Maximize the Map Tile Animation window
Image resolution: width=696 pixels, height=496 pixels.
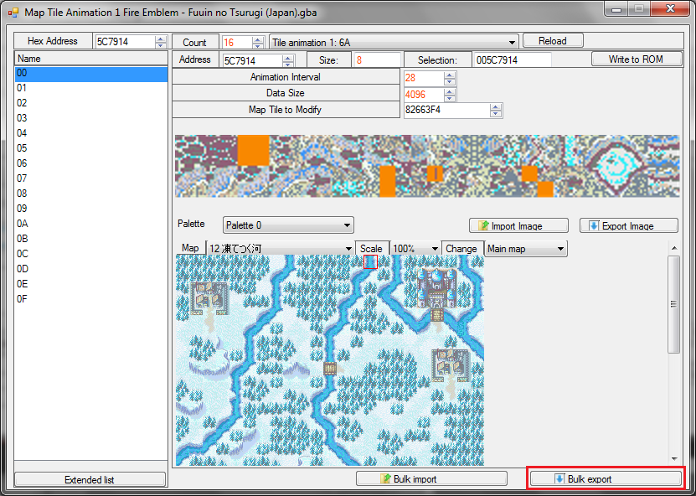[639, 9]
